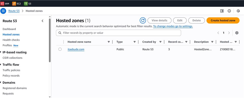This screenshot has height=98, width=244.
Task: Refresh the hosted zones list
Action: tap(143, 20)
